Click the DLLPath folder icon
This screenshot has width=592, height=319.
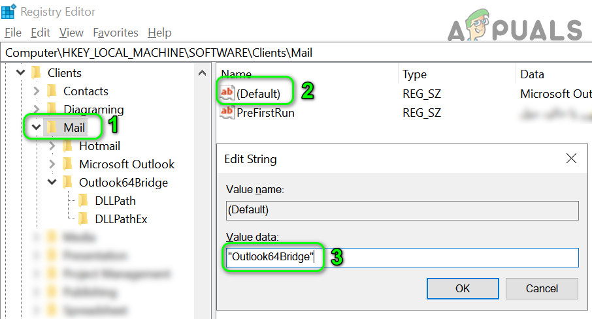point(84,201)
